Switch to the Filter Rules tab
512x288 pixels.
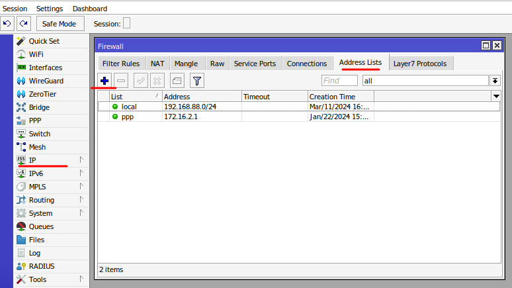120,64
